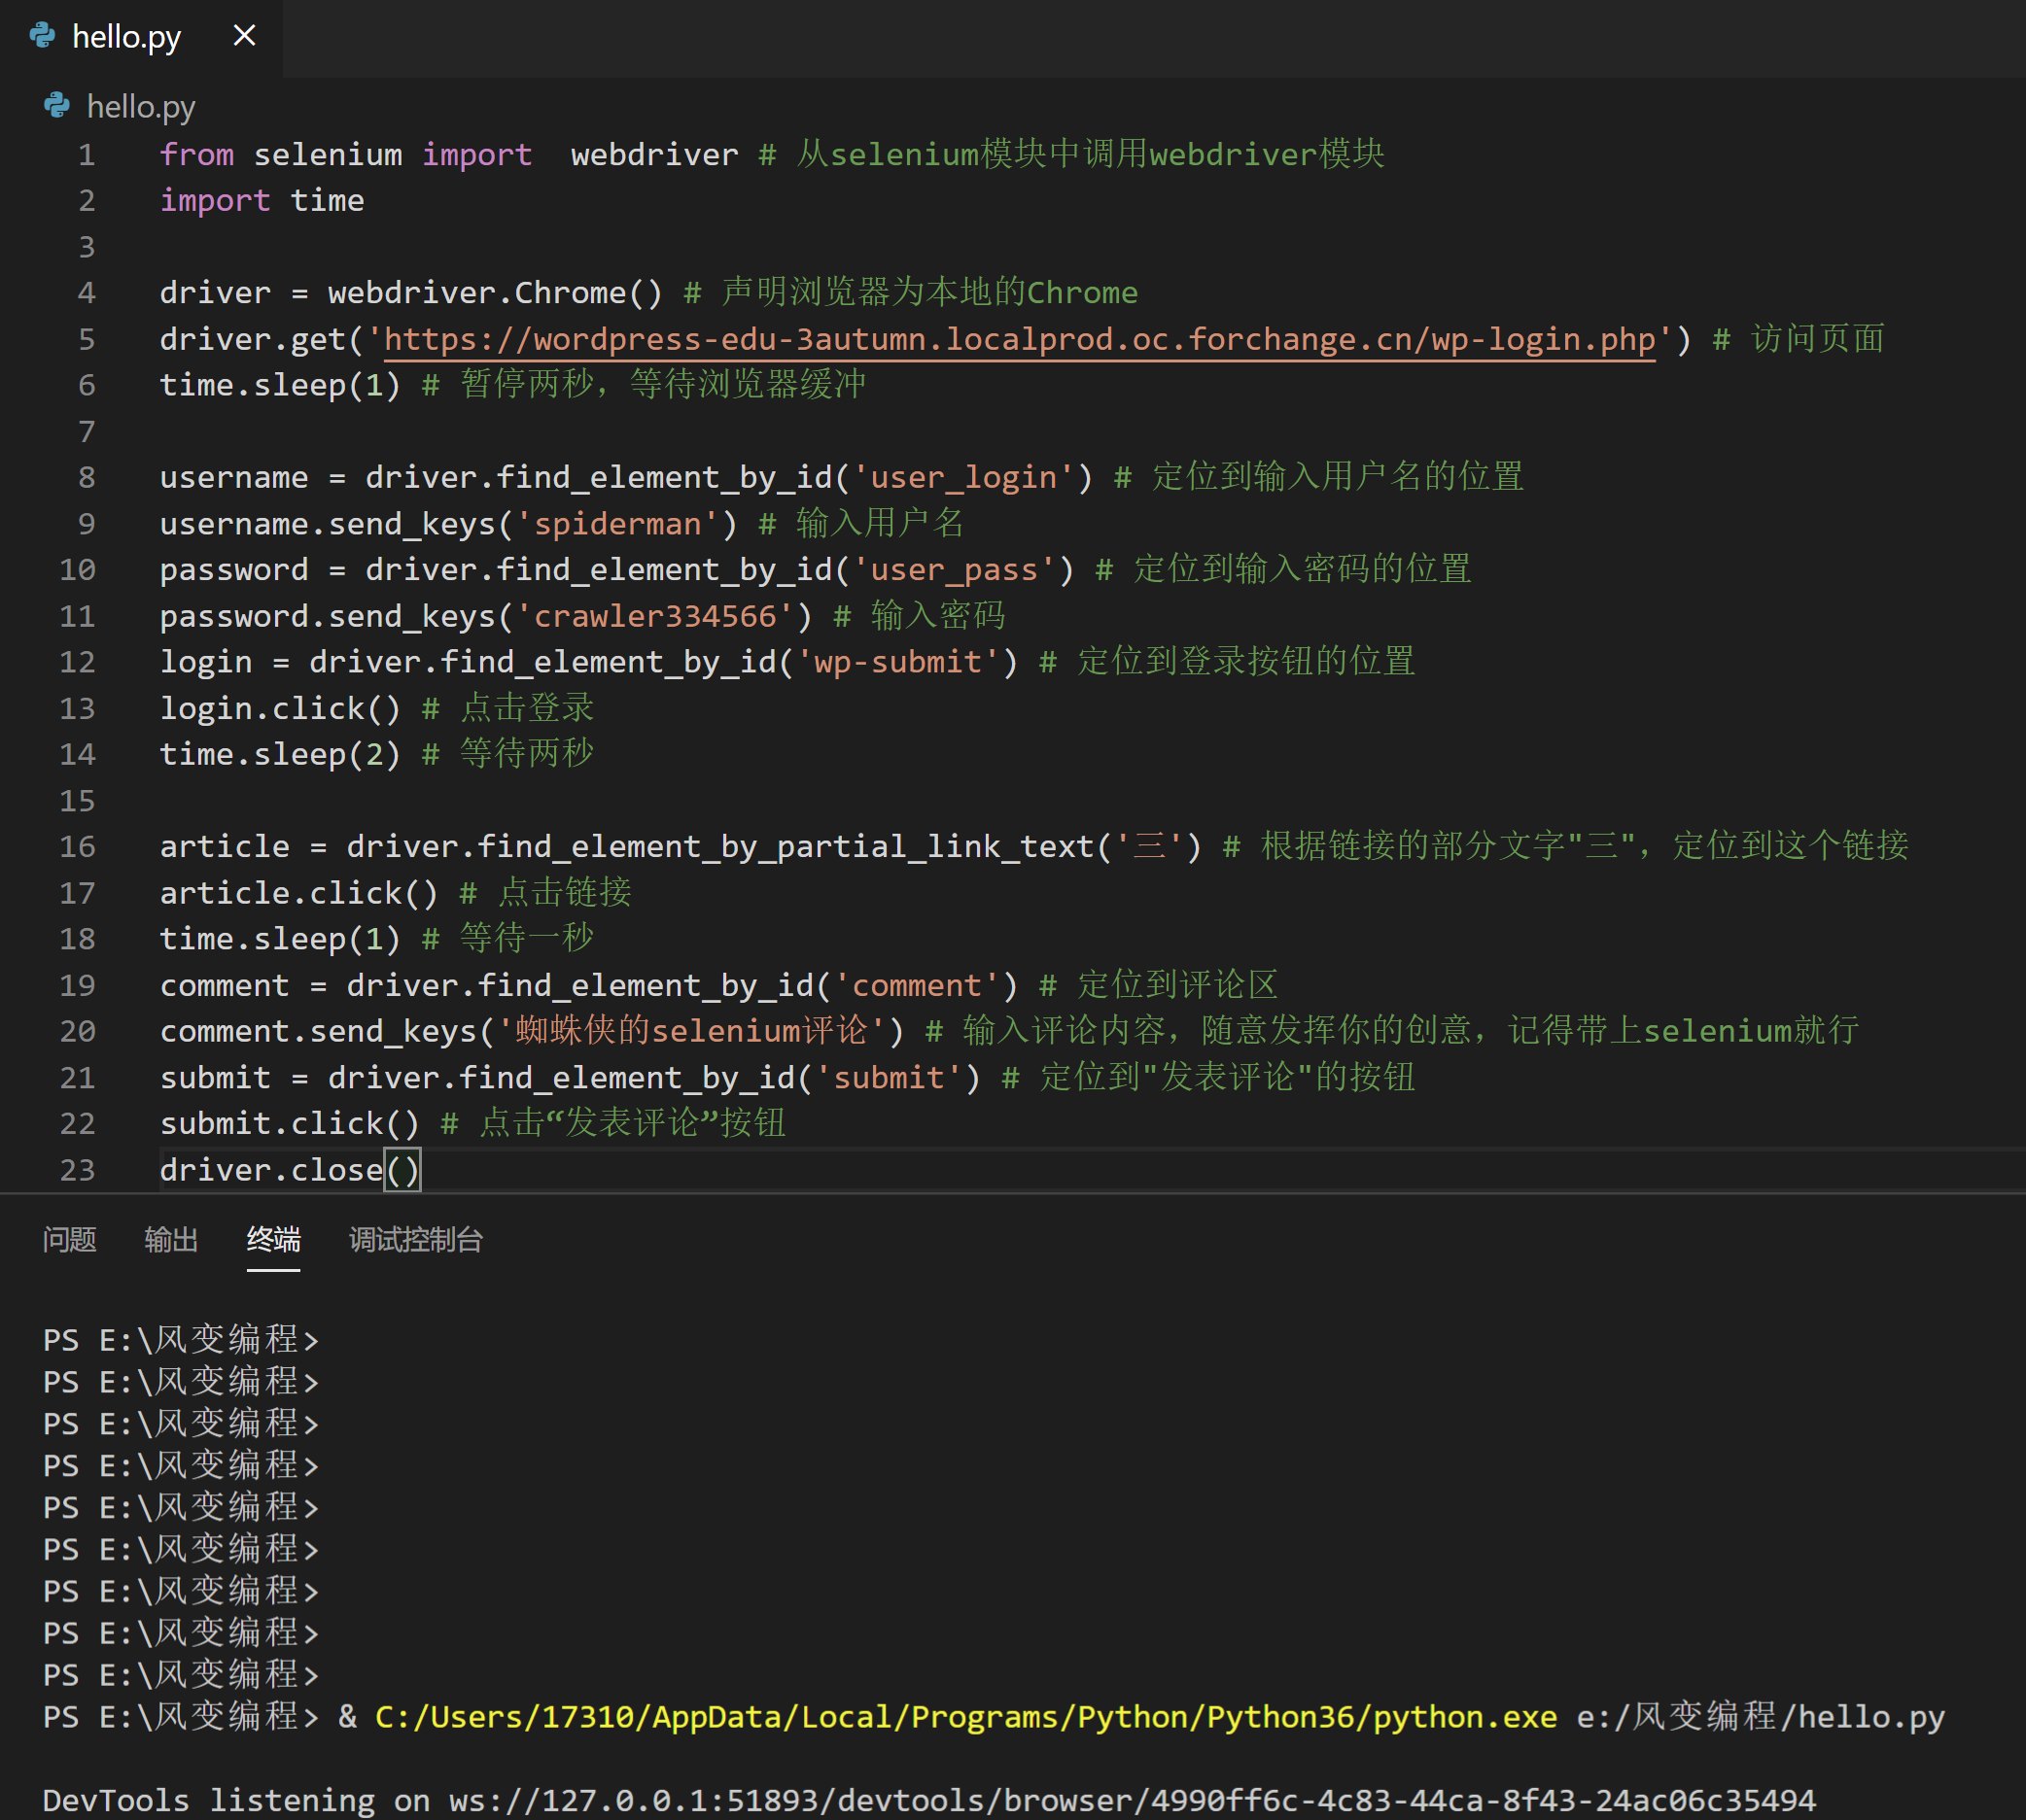The height and width of the screenshot is (1820, 2026).
Task: Click 'import time' on line 2
Action: tap(262, 200)
